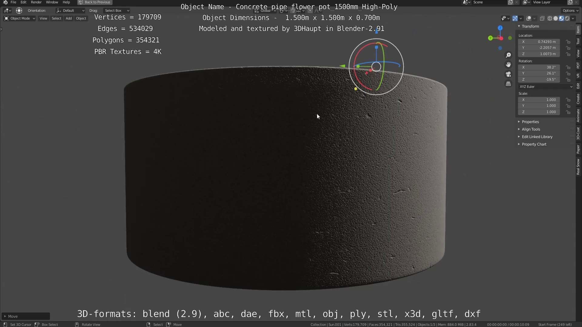Click the move tool settings icon
Screen dimensions: 582x327
tap(19, 11)
